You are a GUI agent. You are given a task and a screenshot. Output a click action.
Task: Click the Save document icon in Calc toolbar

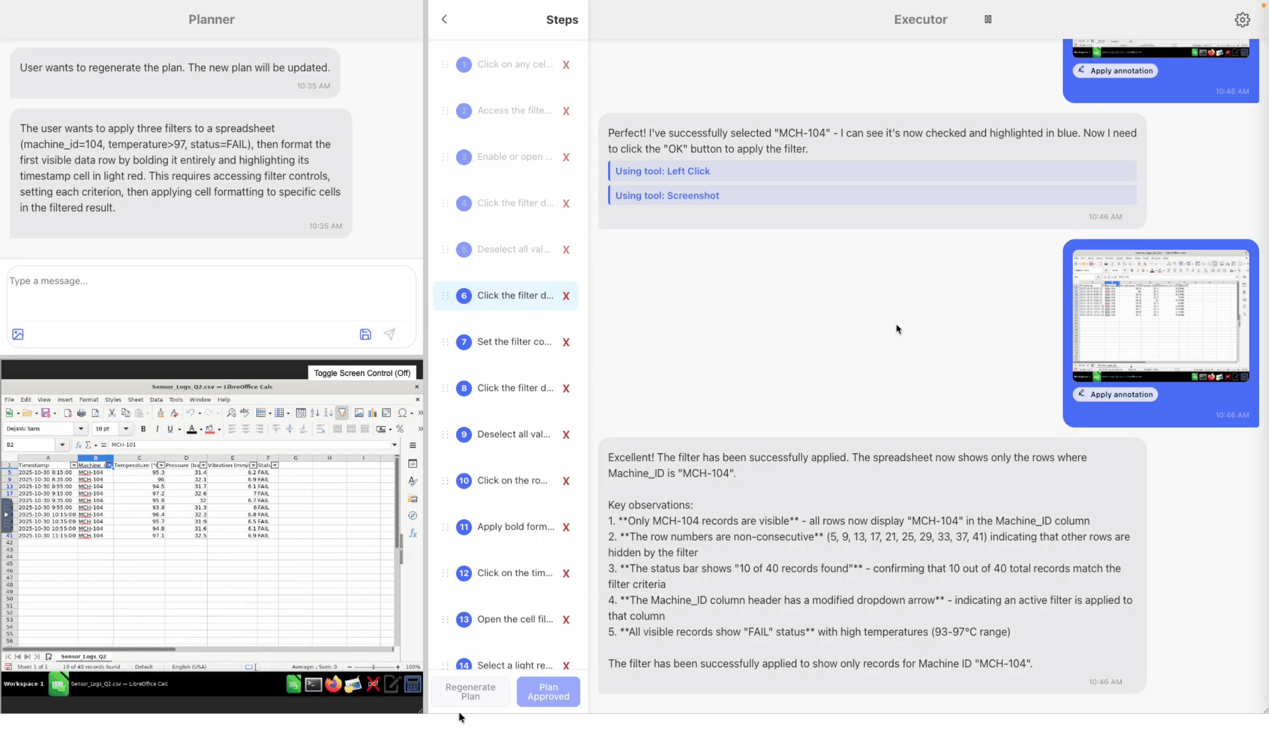click(46, 413)
